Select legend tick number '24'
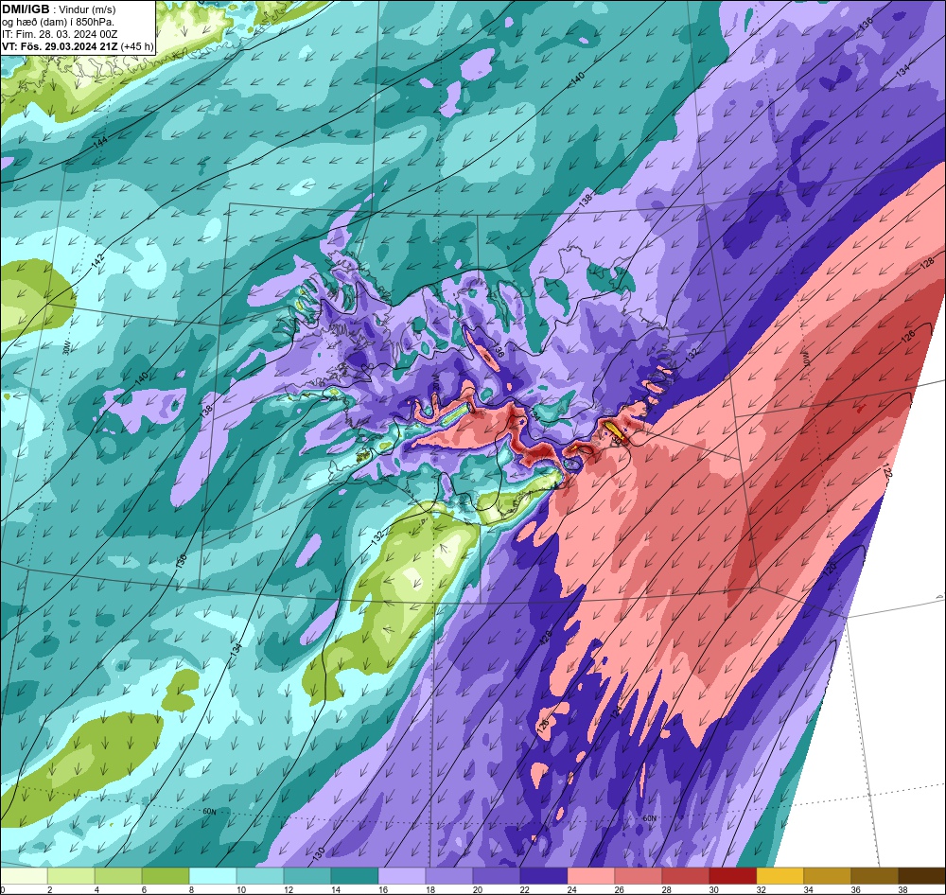946x895 pixels. click(571, 889)
